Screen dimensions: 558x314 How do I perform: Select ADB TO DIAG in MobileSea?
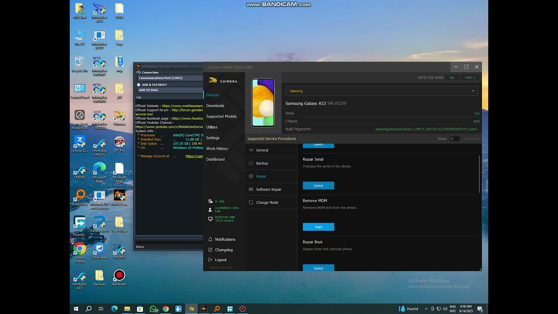pyautogui.click(x=170, y=90)
